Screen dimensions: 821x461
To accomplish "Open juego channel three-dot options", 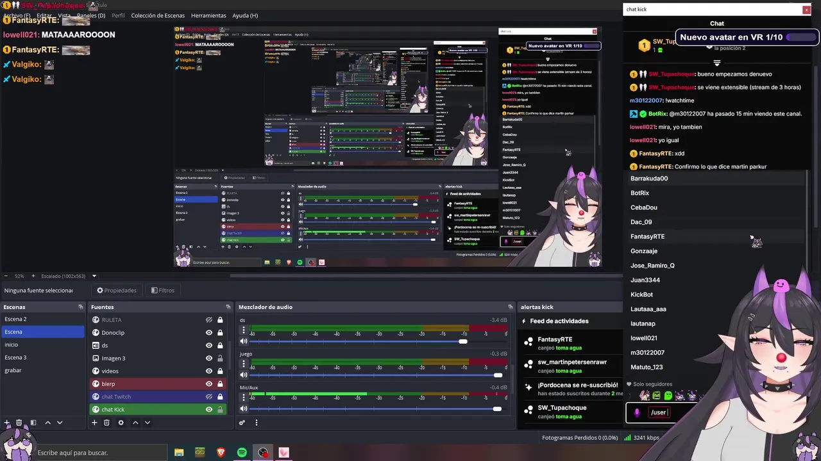I will pyautogui.click(x=244, y=364).
